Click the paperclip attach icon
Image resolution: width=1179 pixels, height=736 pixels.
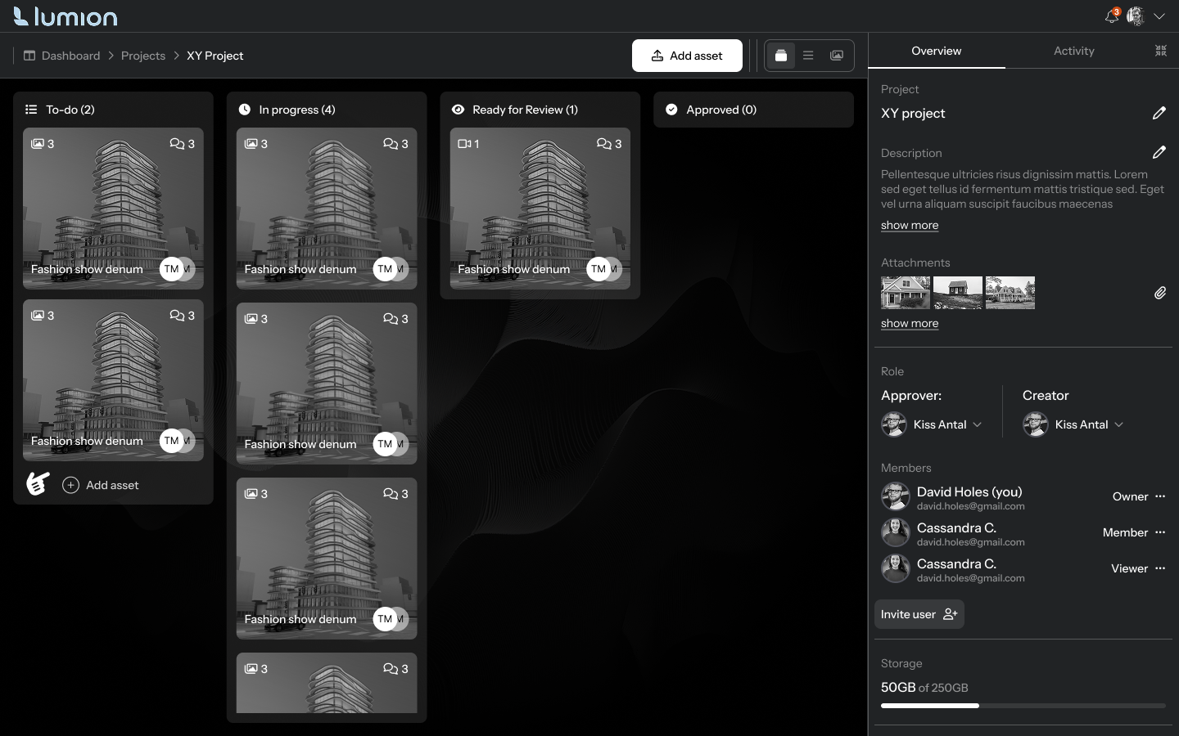(1160, 293)
